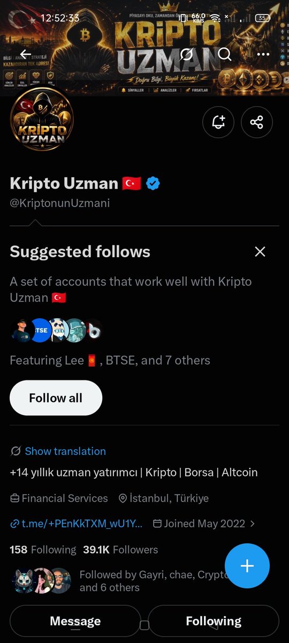This screenshot has height=643, width=289.
Task: View the 39.1K Followers list
Action: [120, 550]
